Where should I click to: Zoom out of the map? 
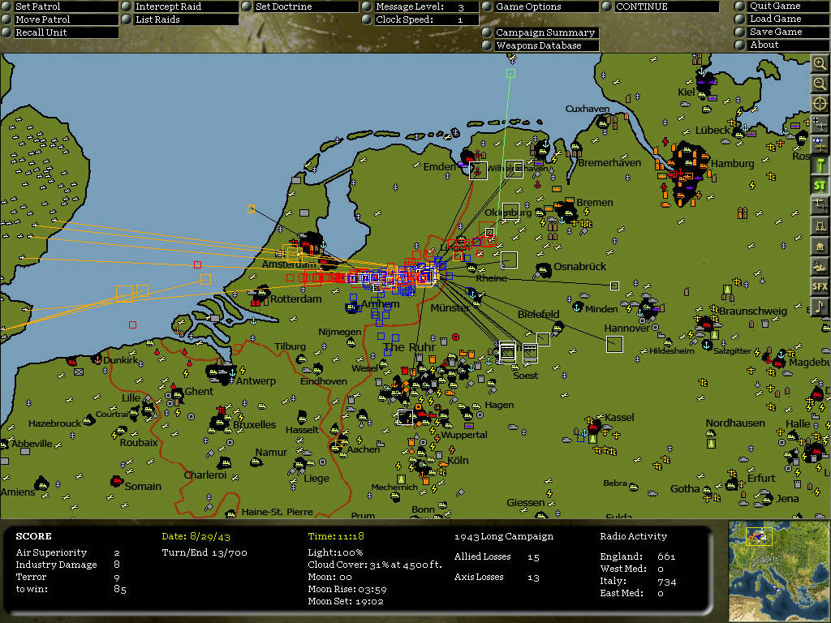pos(820,84)
